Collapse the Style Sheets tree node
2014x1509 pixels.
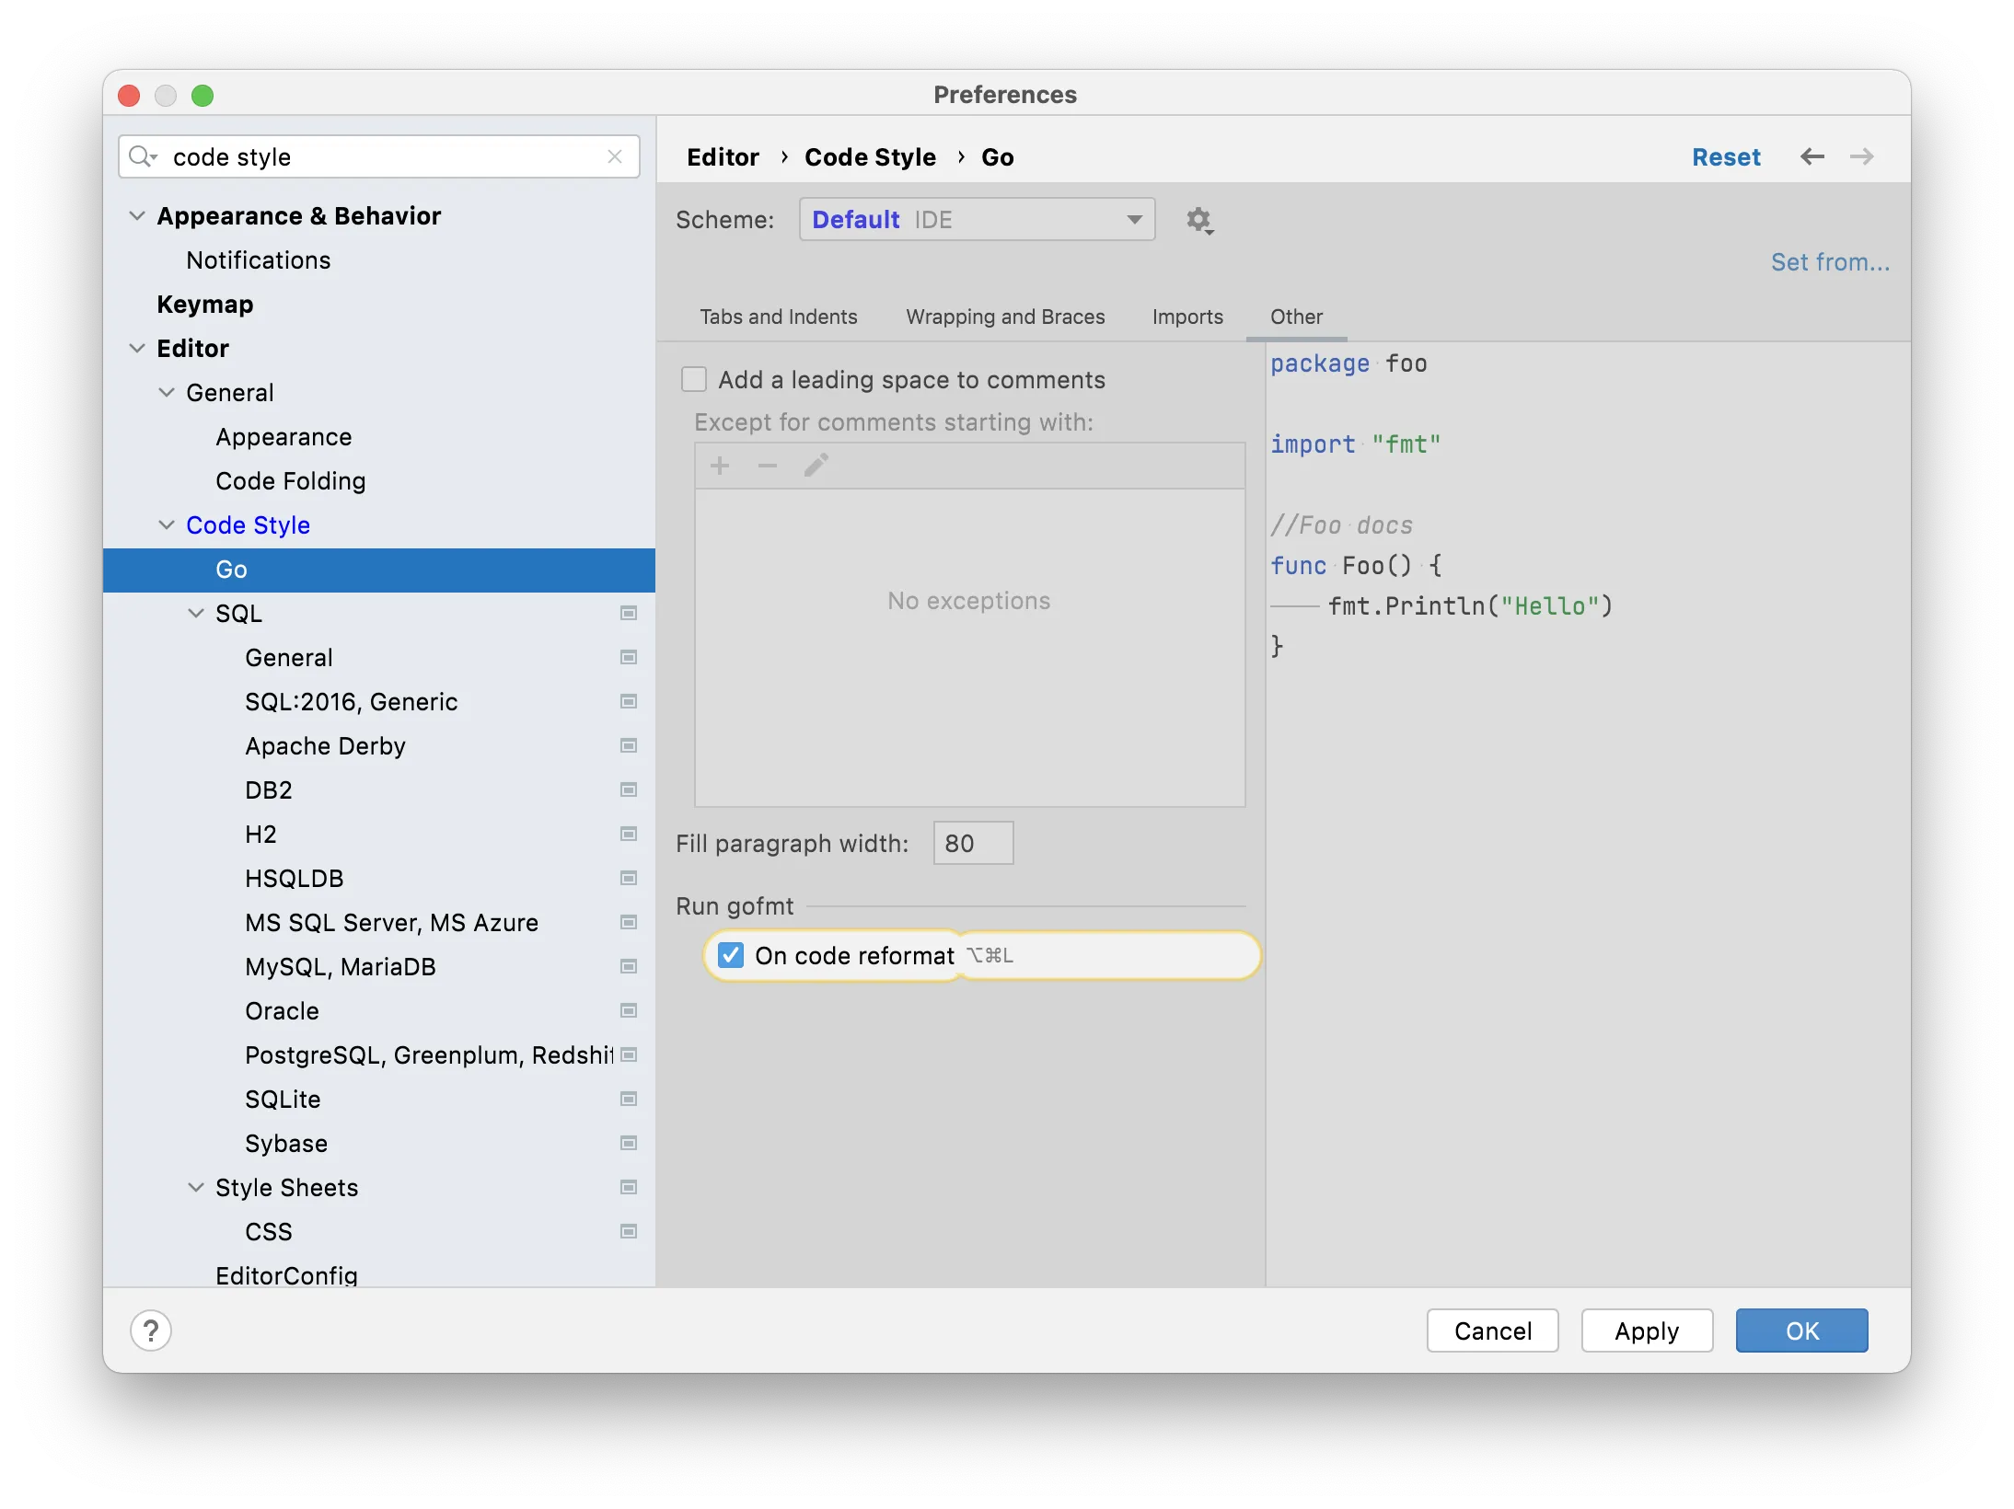click(196, 1188)
